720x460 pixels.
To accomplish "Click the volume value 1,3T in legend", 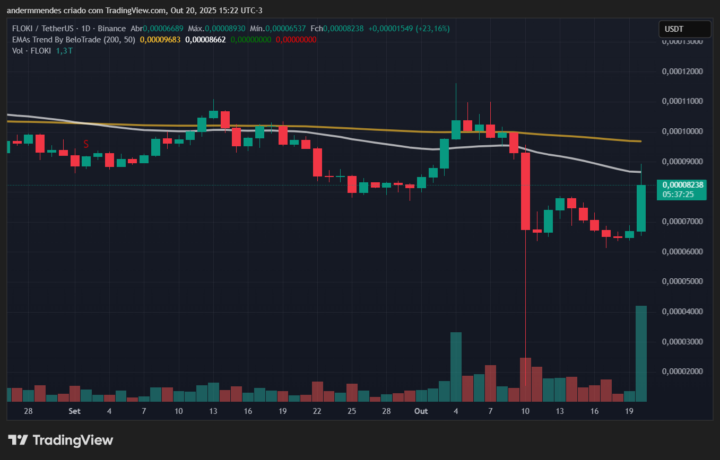I will [64, 50].
